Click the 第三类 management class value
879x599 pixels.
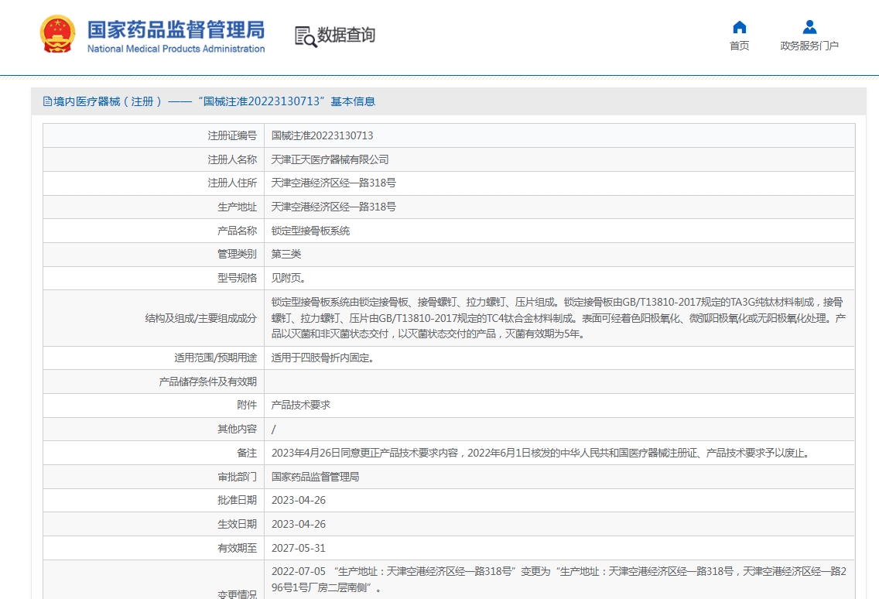point(286,254)
